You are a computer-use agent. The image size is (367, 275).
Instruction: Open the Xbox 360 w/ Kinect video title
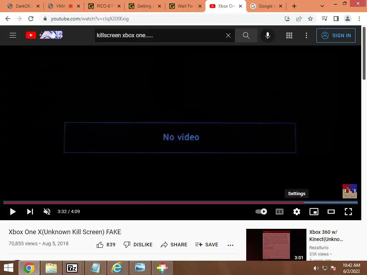pos(326,236)
